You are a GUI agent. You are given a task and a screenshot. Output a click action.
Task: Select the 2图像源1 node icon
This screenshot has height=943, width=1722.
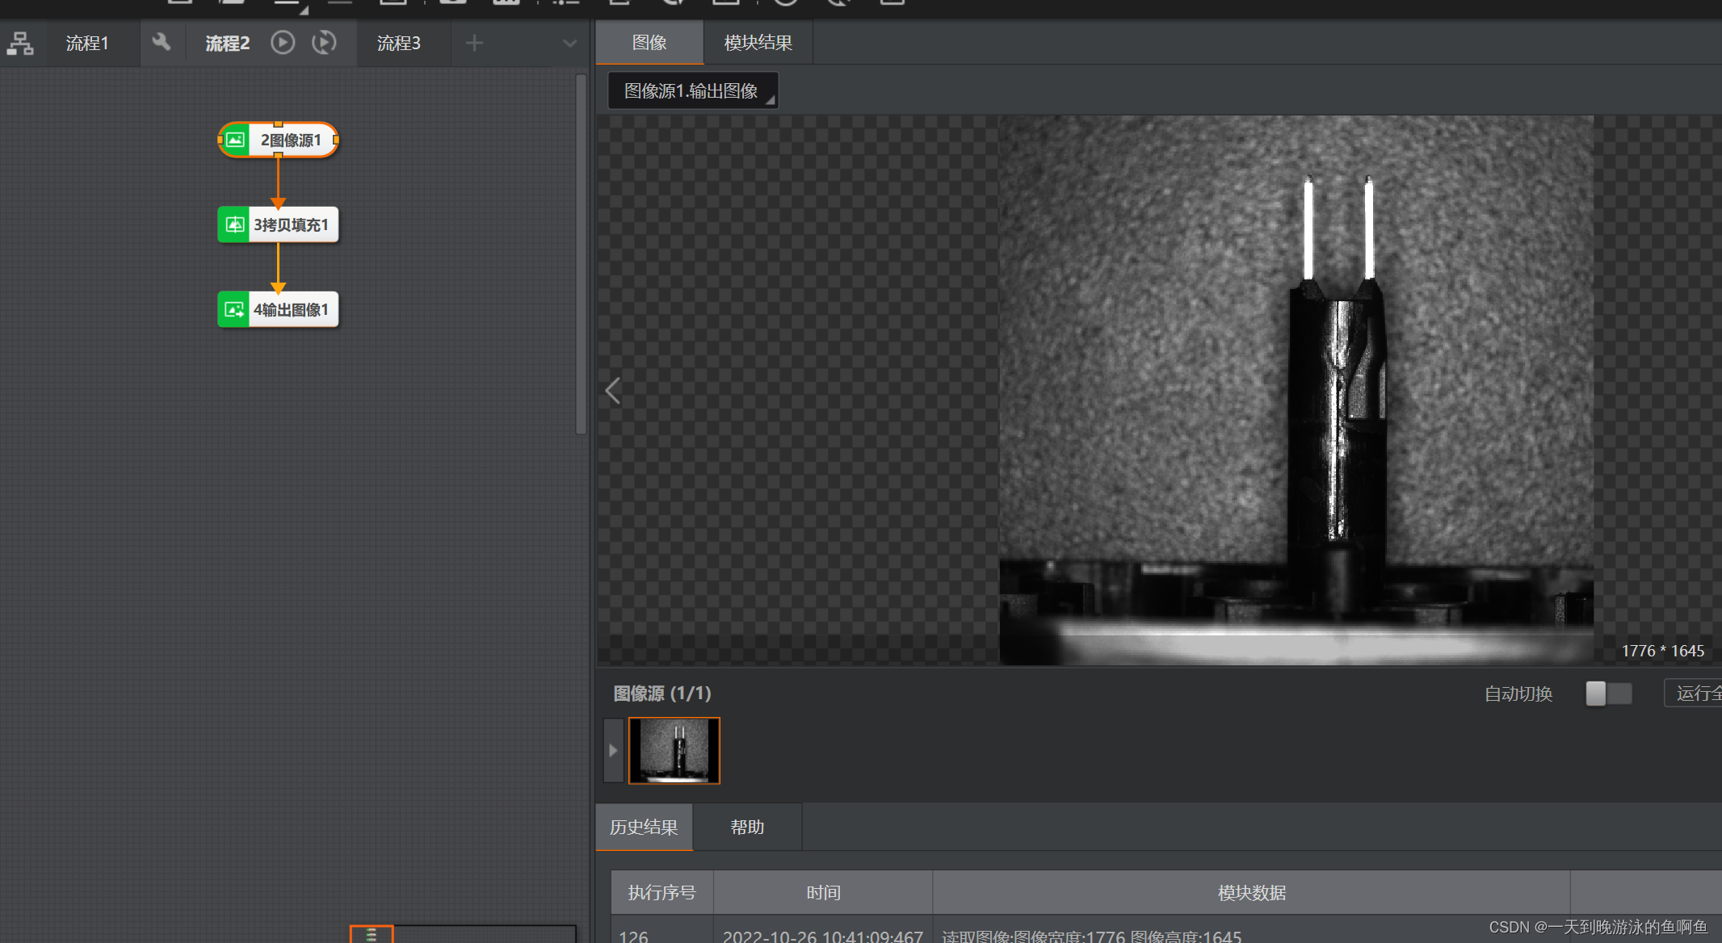click(x=234, y=140)
